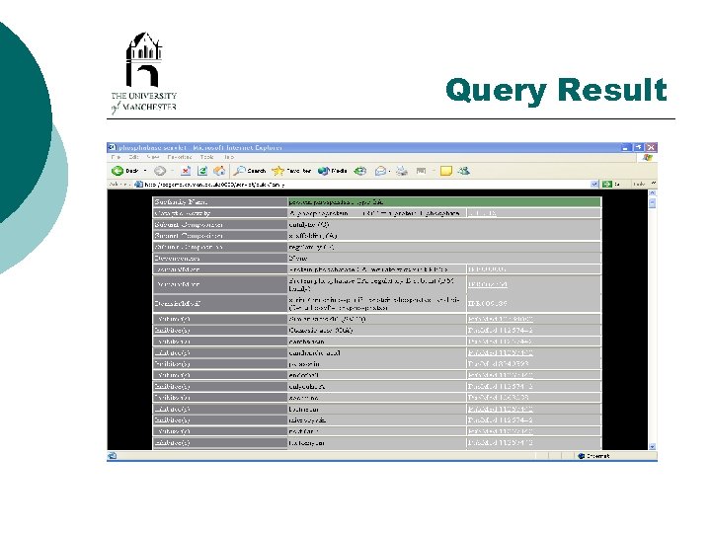Viewport: 711px width, 533px height.
Task: Open link in the Catalytic Activity row
Action: pyautogui.click(x=482, y=213)
